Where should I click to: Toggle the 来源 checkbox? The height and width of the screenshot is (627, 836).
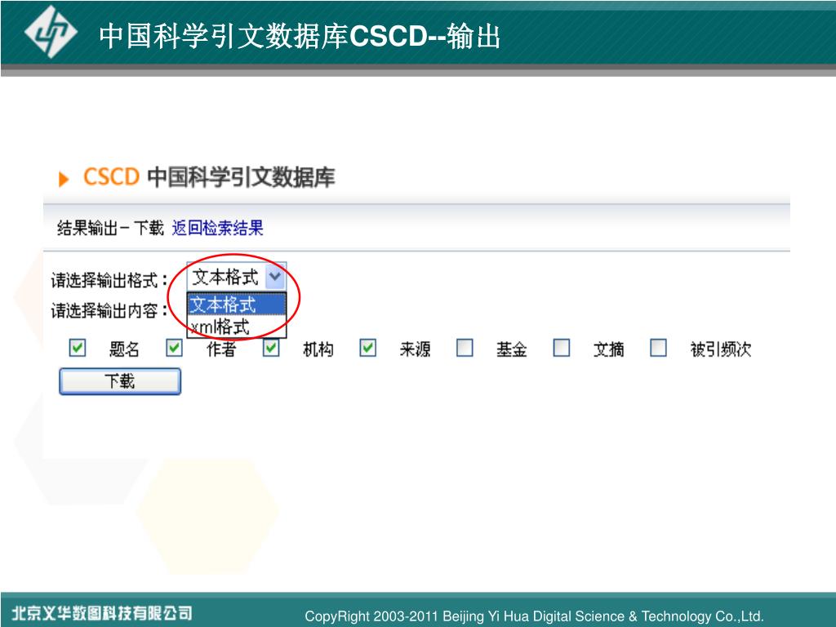click(368, 348)
